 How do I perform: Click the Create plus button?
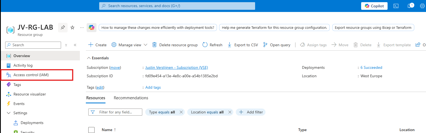(97, 45)
